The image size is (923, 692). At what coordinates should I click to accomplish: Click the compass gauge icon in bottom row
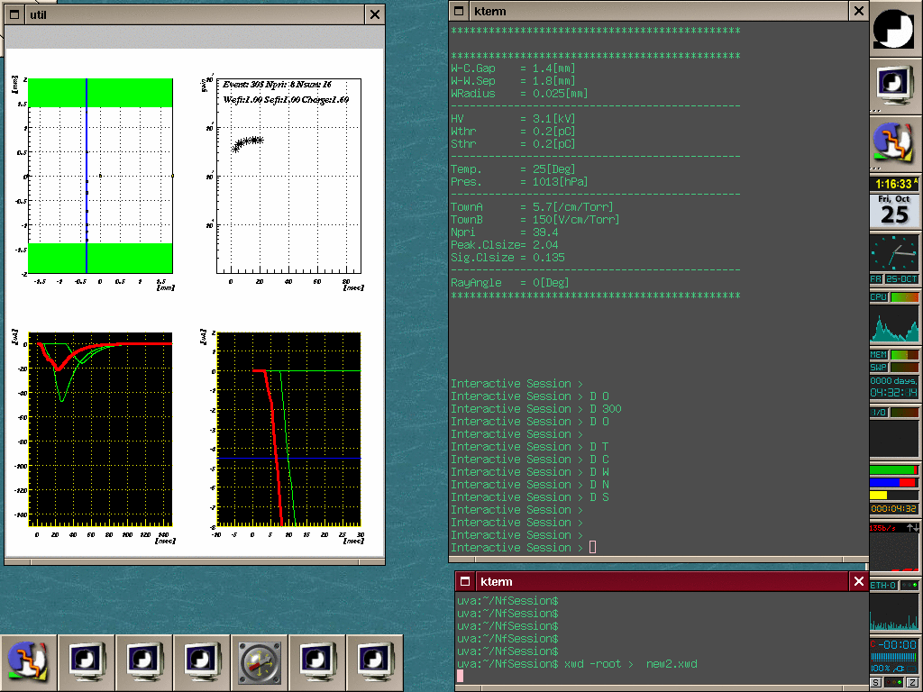coord(260,662)
